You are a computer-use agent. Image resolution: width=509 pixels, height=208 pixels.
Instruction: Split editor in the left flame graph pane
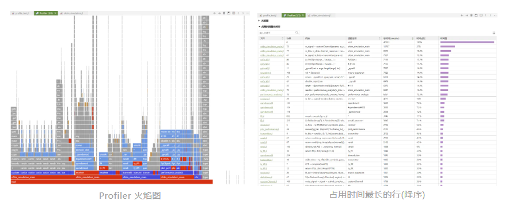(233, 13)
